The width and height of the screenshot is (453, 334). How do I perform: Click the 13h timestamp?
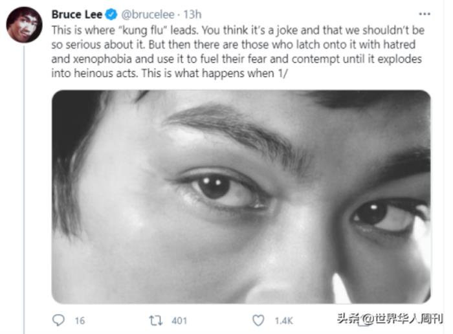[x=192, y=14]
